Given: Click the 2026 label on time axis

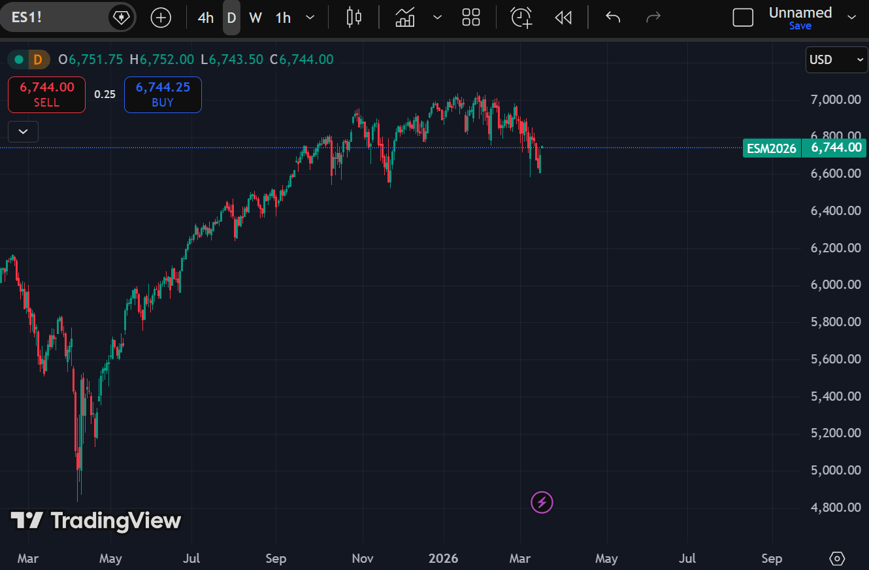Looking at the screenshot, I should coord(444,559).
